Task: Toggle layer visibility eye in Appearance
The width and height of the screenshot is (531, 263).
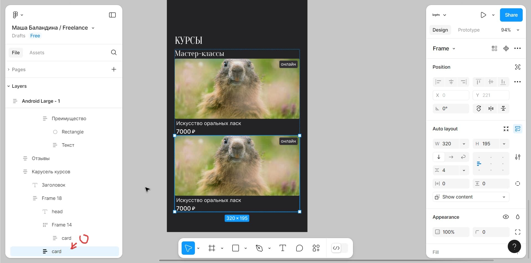Action: tap(506, 217)
